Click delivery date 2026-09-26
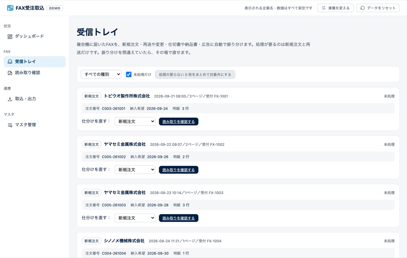Screen dimensions: 407x258 158,157
